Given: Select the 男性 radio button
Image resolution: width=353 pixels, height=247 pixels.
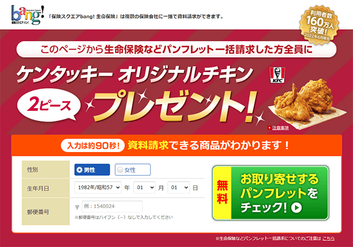Looking at the screenshot, I should pos(92,170).
